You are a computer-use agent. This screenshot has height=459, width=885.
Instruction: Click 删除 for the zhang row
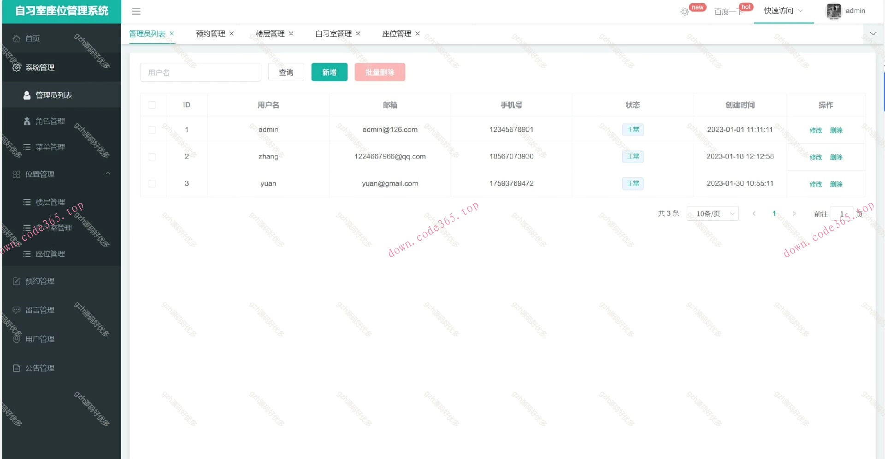(836, 157)
